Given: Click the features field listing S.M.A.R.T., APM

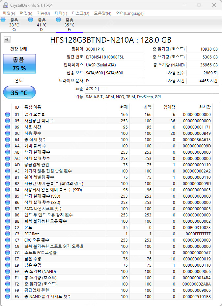Looking at the screenshot, I should tap(152, 97).
